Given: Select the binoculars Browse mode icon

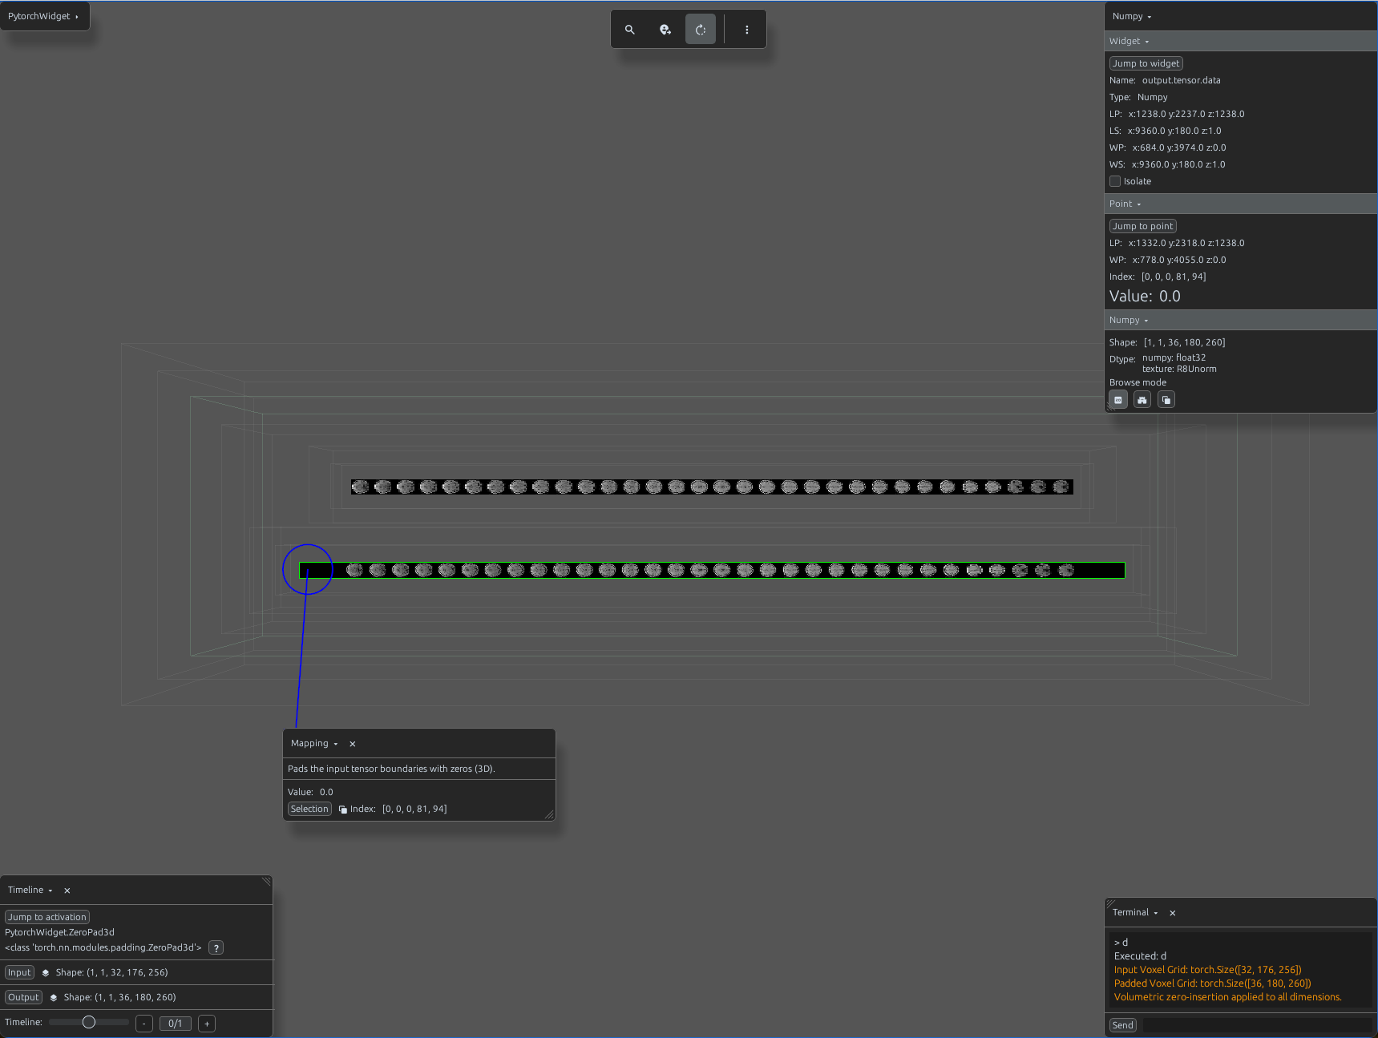Looking at the screenshot, I should tap(1142, 400).
